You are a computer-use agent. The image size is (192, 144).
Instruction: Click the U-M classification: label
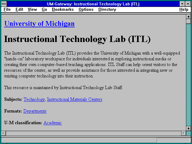23,123
